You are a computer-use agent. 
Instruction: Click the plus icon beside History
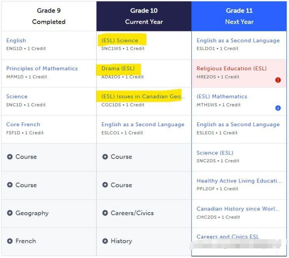pos(105,241)
